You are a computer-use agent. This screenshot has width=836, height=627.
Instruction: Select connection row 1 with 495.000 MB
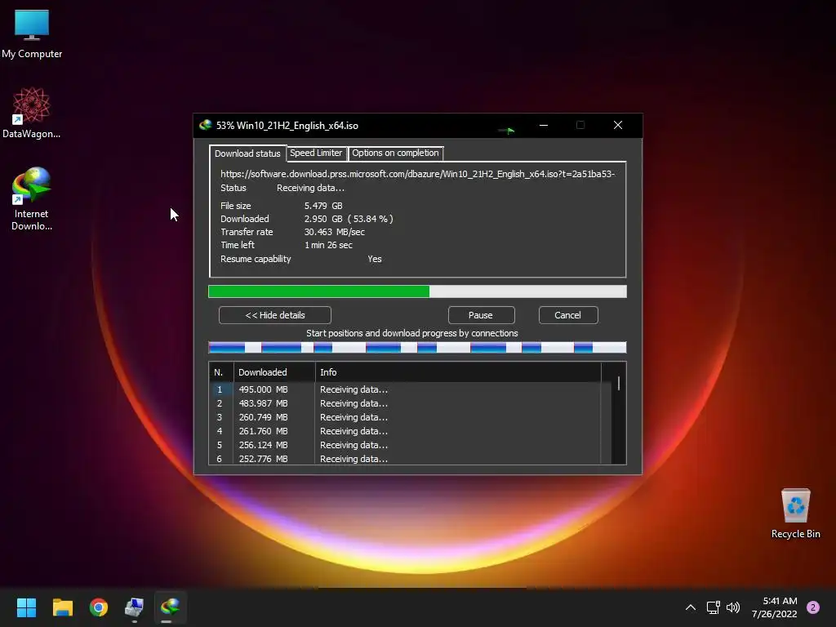[x=411, y=389]
